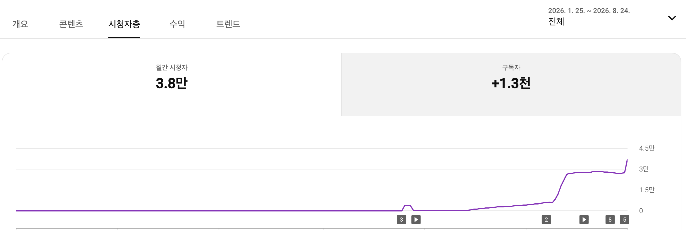
Task: Click the video marker between badges 2 and 8
Action: coord(584,220)
